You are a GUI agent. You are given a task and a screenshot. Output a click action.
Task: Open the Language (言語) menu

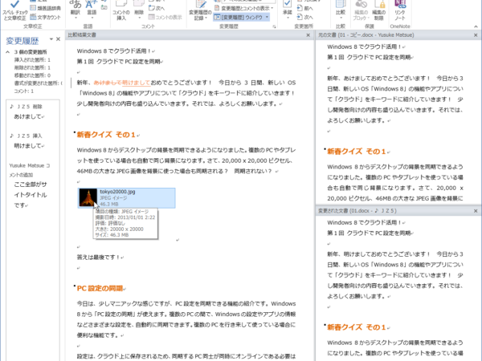tap(92, 10)
